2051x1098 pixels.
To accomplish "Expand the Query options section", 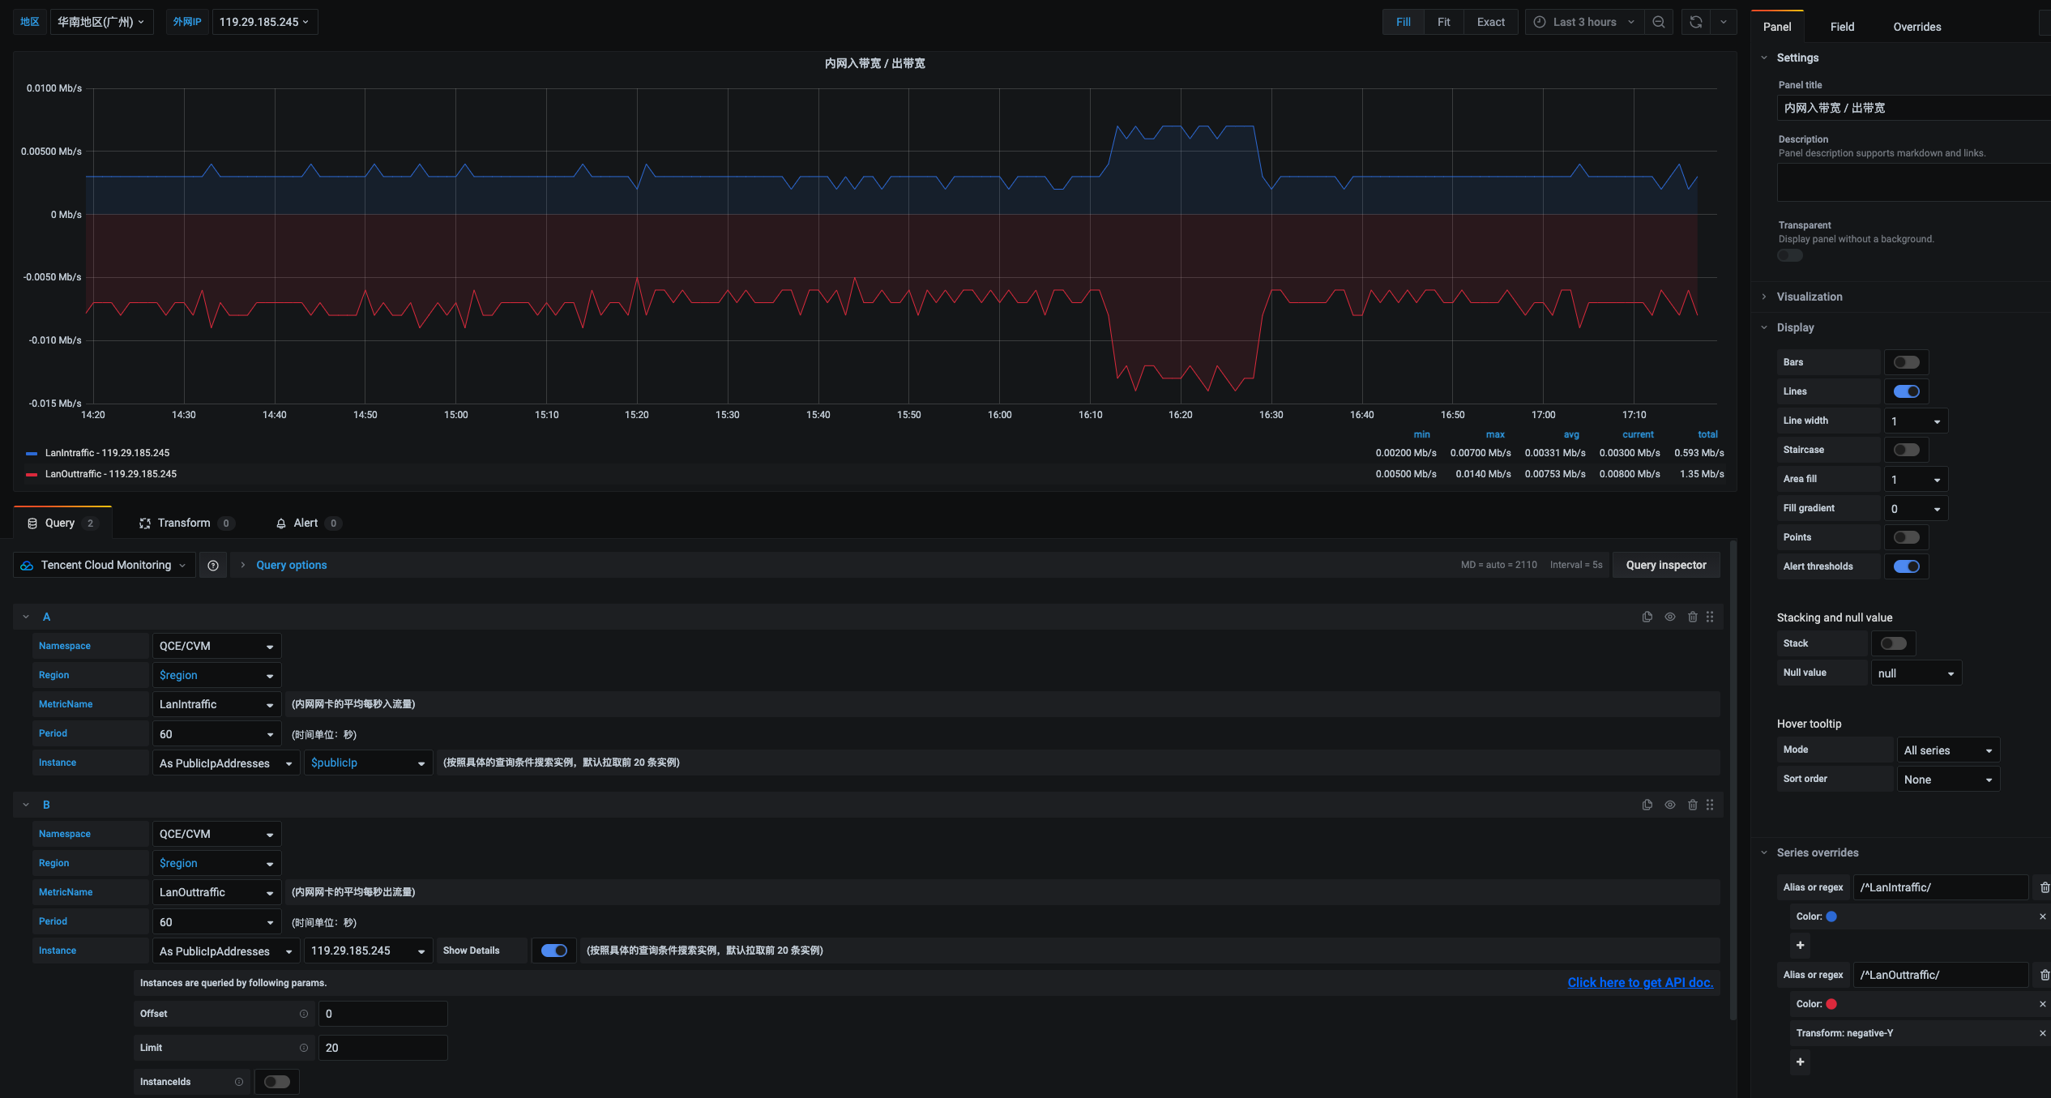I will [290, 565].
